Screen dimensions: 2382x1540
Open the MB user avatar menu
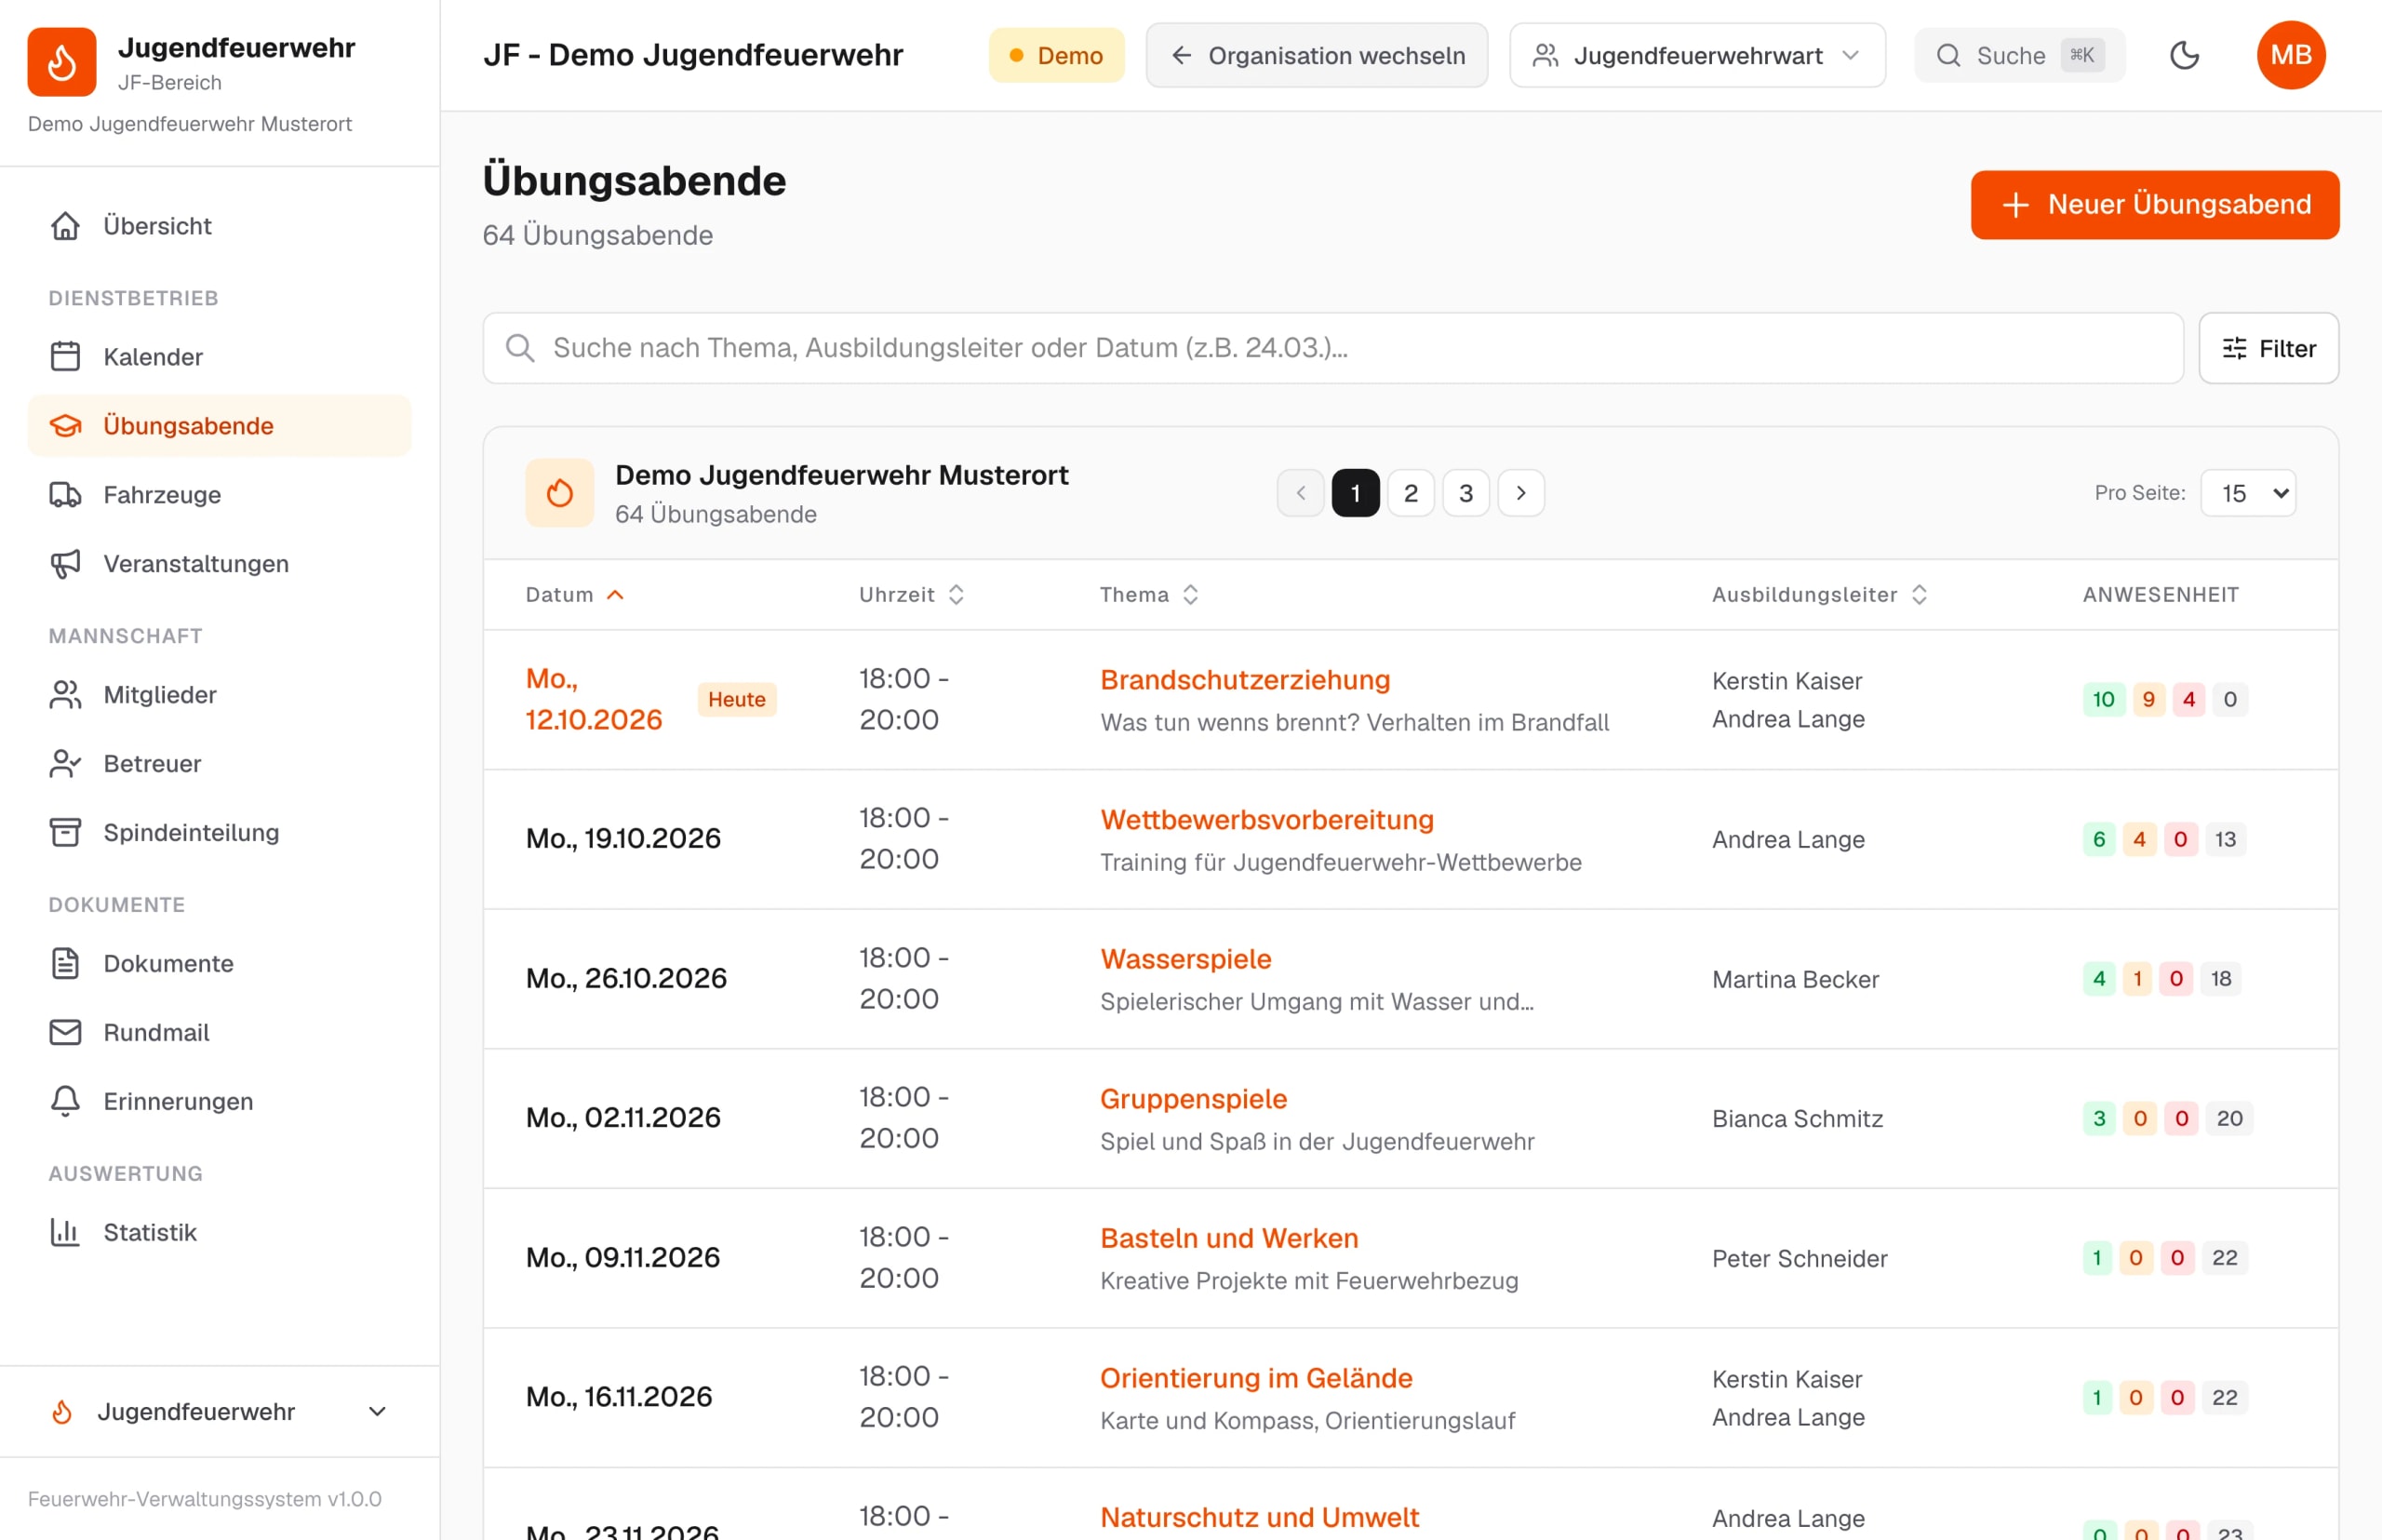click(x=2290, y=55)
